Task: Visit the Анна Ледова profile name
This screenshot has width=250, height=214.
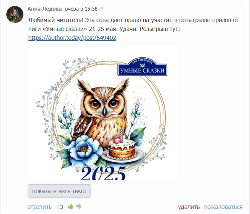Action: [45, 9]
